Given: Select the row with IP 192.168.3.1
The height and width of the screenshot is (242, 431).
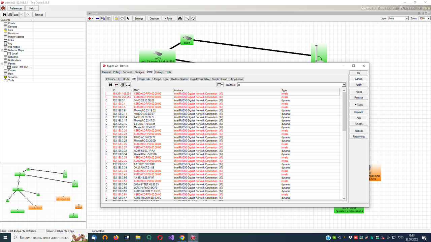Looking at the screenshot, I should coord(222,100).
